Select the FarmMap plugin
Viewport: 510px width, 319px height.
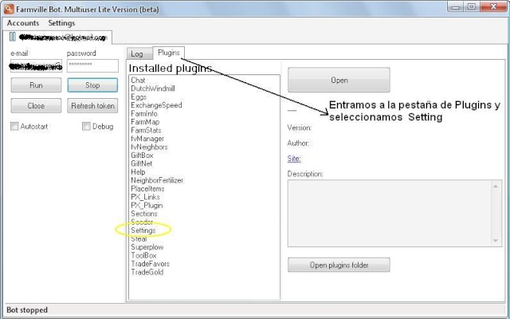pos(145,122)
